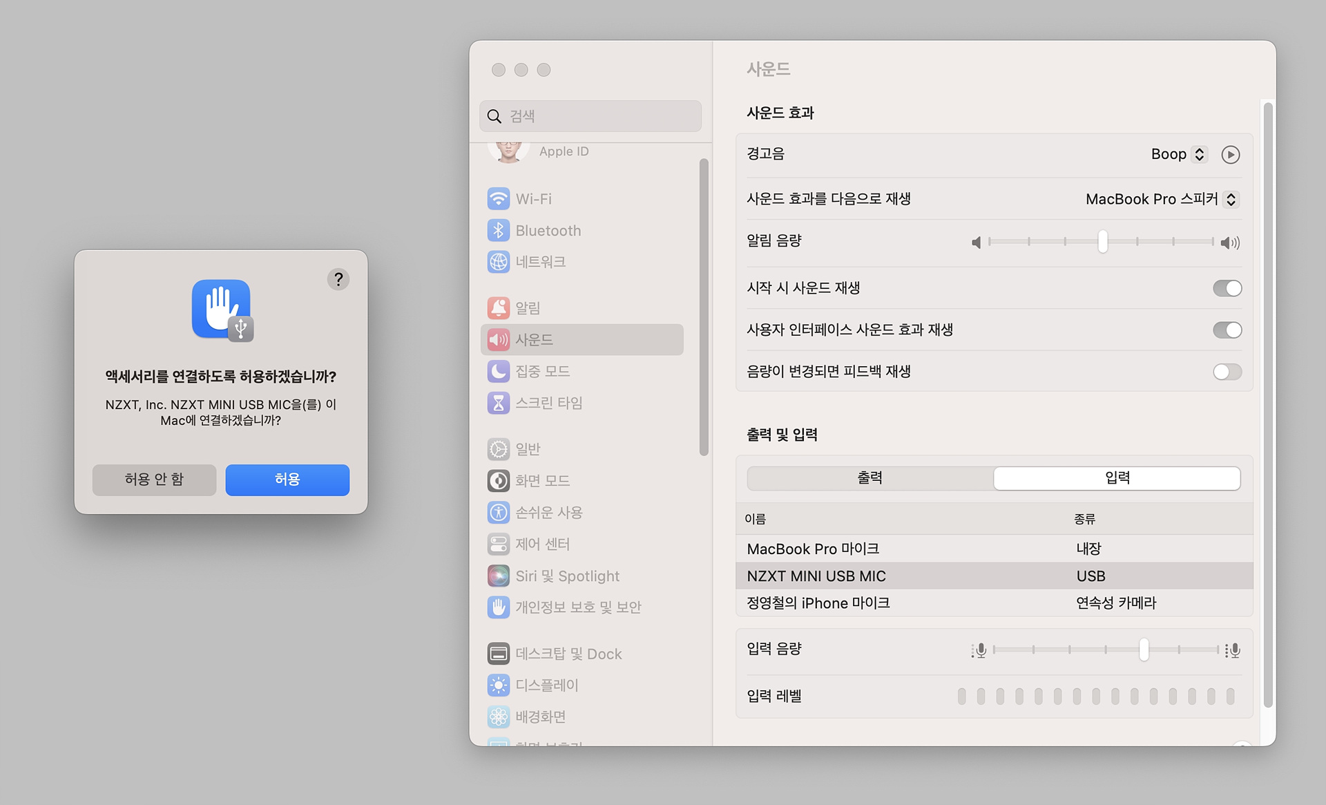Viewport: 1326px width, 805px height.
Task: Click the 허용 button
Action: [287, 480]
